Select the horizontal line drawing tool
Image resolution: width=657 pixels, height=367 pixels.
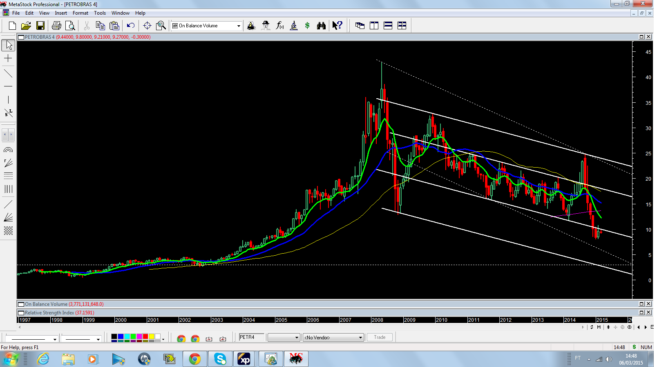click(8, 86)
